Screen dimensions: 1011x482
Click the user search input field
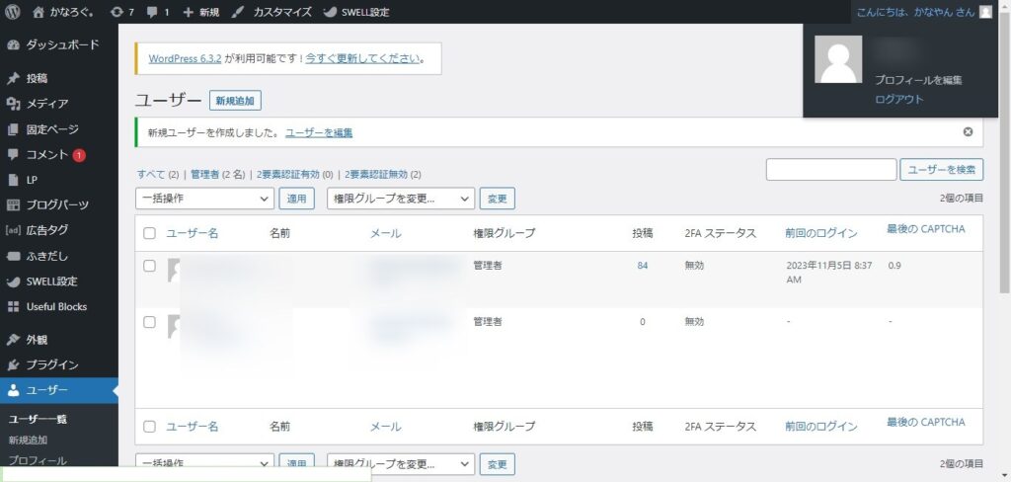pos(830,170)
